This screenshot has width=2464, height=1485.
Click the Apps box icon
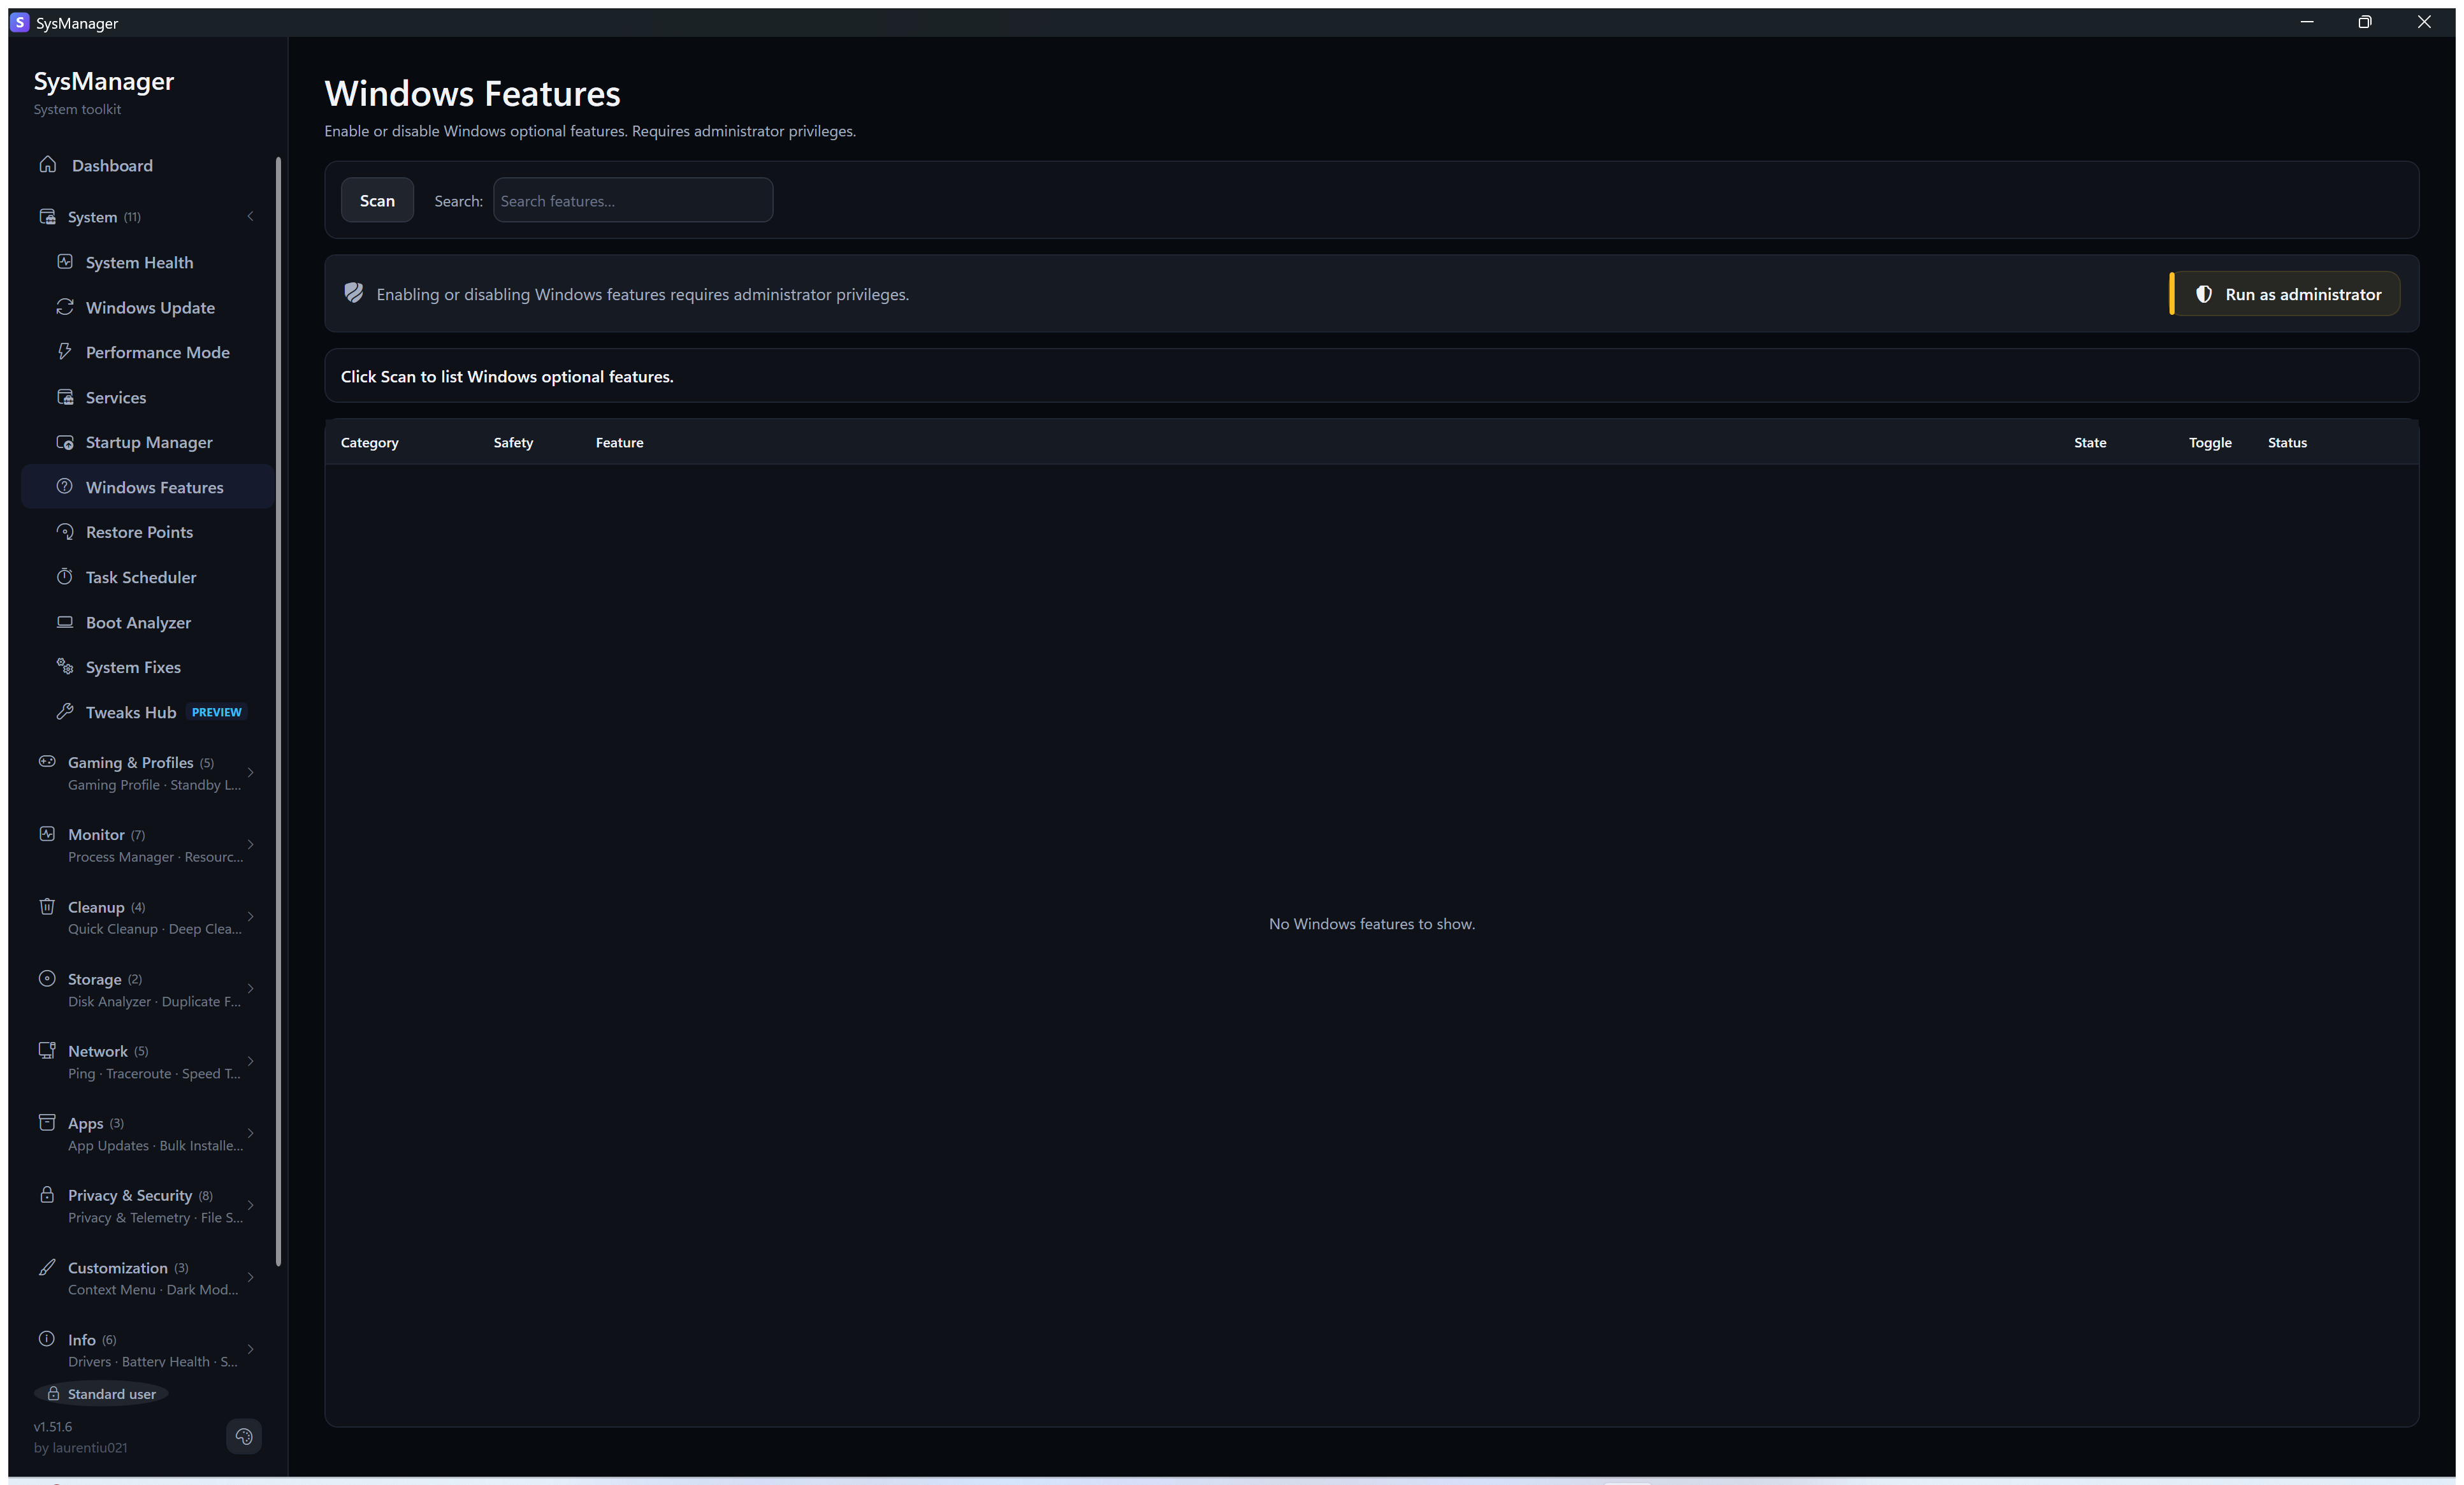pyautogui.click(x=47, y=1123)
